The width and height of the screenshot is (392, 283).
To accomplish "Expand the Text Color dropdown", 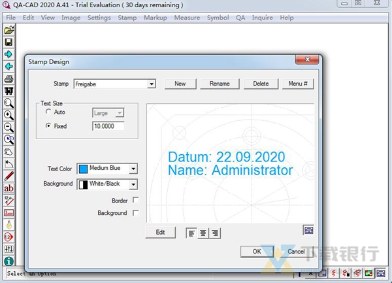I will tap(133, 169).
